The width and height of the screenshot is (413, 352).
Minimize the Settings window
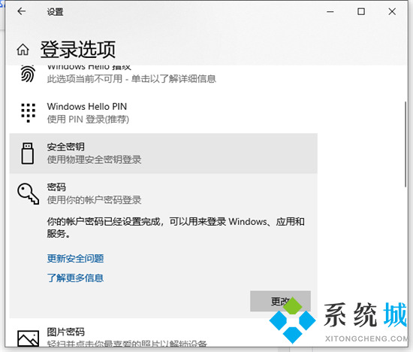click(330, 11)
